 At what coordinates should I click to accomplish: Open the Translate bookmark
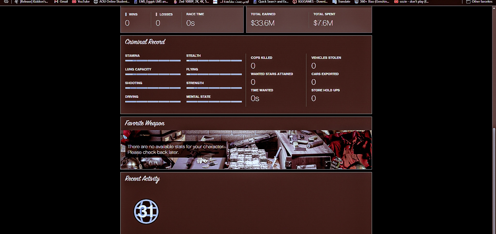(x=341, y=2)
